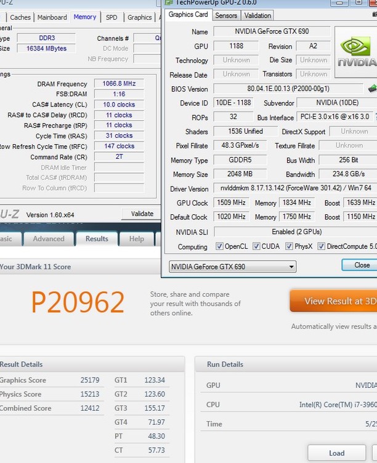Click the BIOS save chip icon in GPU-Z

(373, 88)
